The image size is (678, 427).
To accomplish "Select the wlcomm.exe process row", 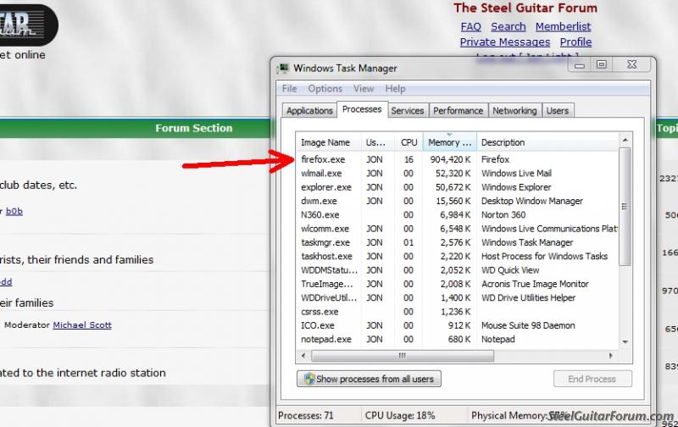I will tap(458, 229).
